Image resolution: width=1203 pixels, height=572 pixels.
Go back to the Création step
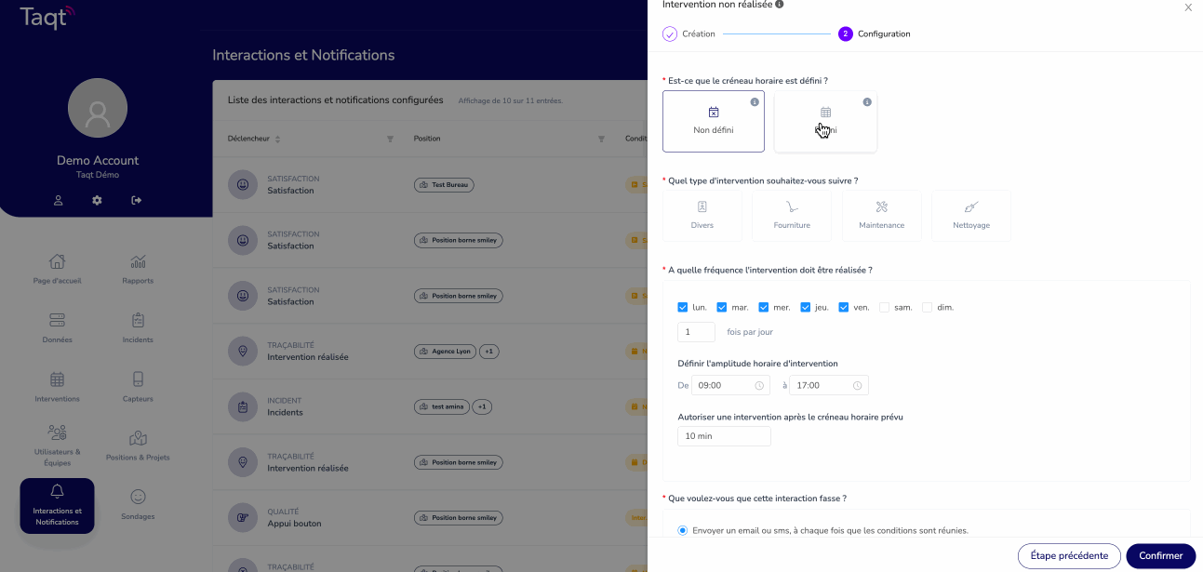[x=688, y=34]
